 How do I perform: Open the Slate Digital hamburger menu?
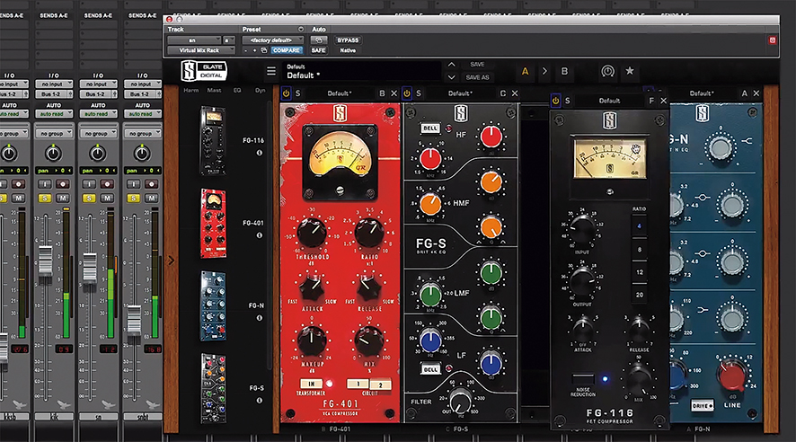(x=271, y=71)
